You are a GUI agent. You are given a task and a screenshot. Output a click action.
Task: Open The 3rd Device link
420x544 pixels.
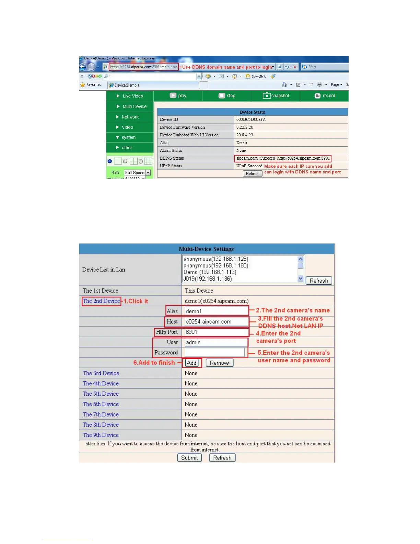(101, 373)
